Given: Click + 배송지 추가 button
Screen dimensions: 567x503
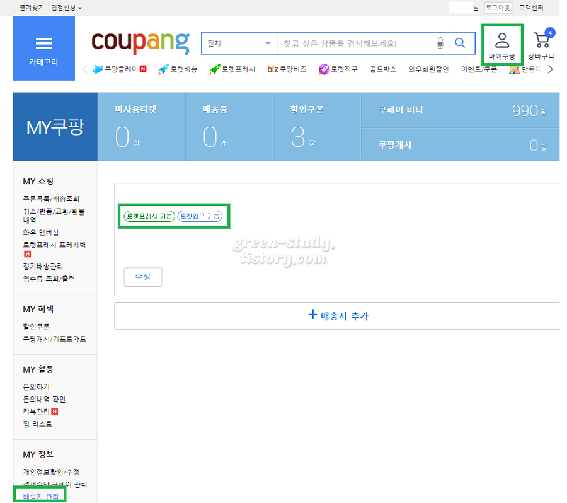Looking at the screenshot, I should pos(338,316).
